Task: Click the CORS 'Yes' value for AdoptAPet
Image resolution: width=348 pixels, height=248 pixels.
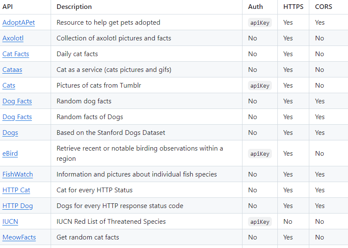Action: click(x=319, y=23)
